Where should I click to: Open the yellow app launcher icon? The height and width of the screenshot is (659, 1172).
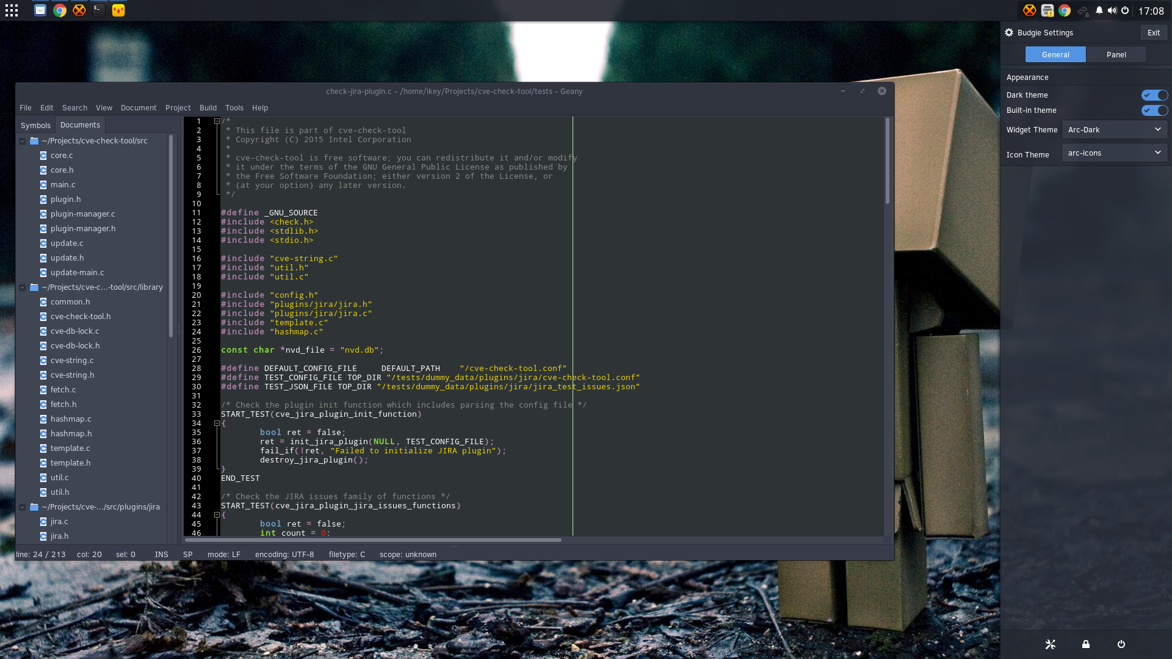coord(118,10)
